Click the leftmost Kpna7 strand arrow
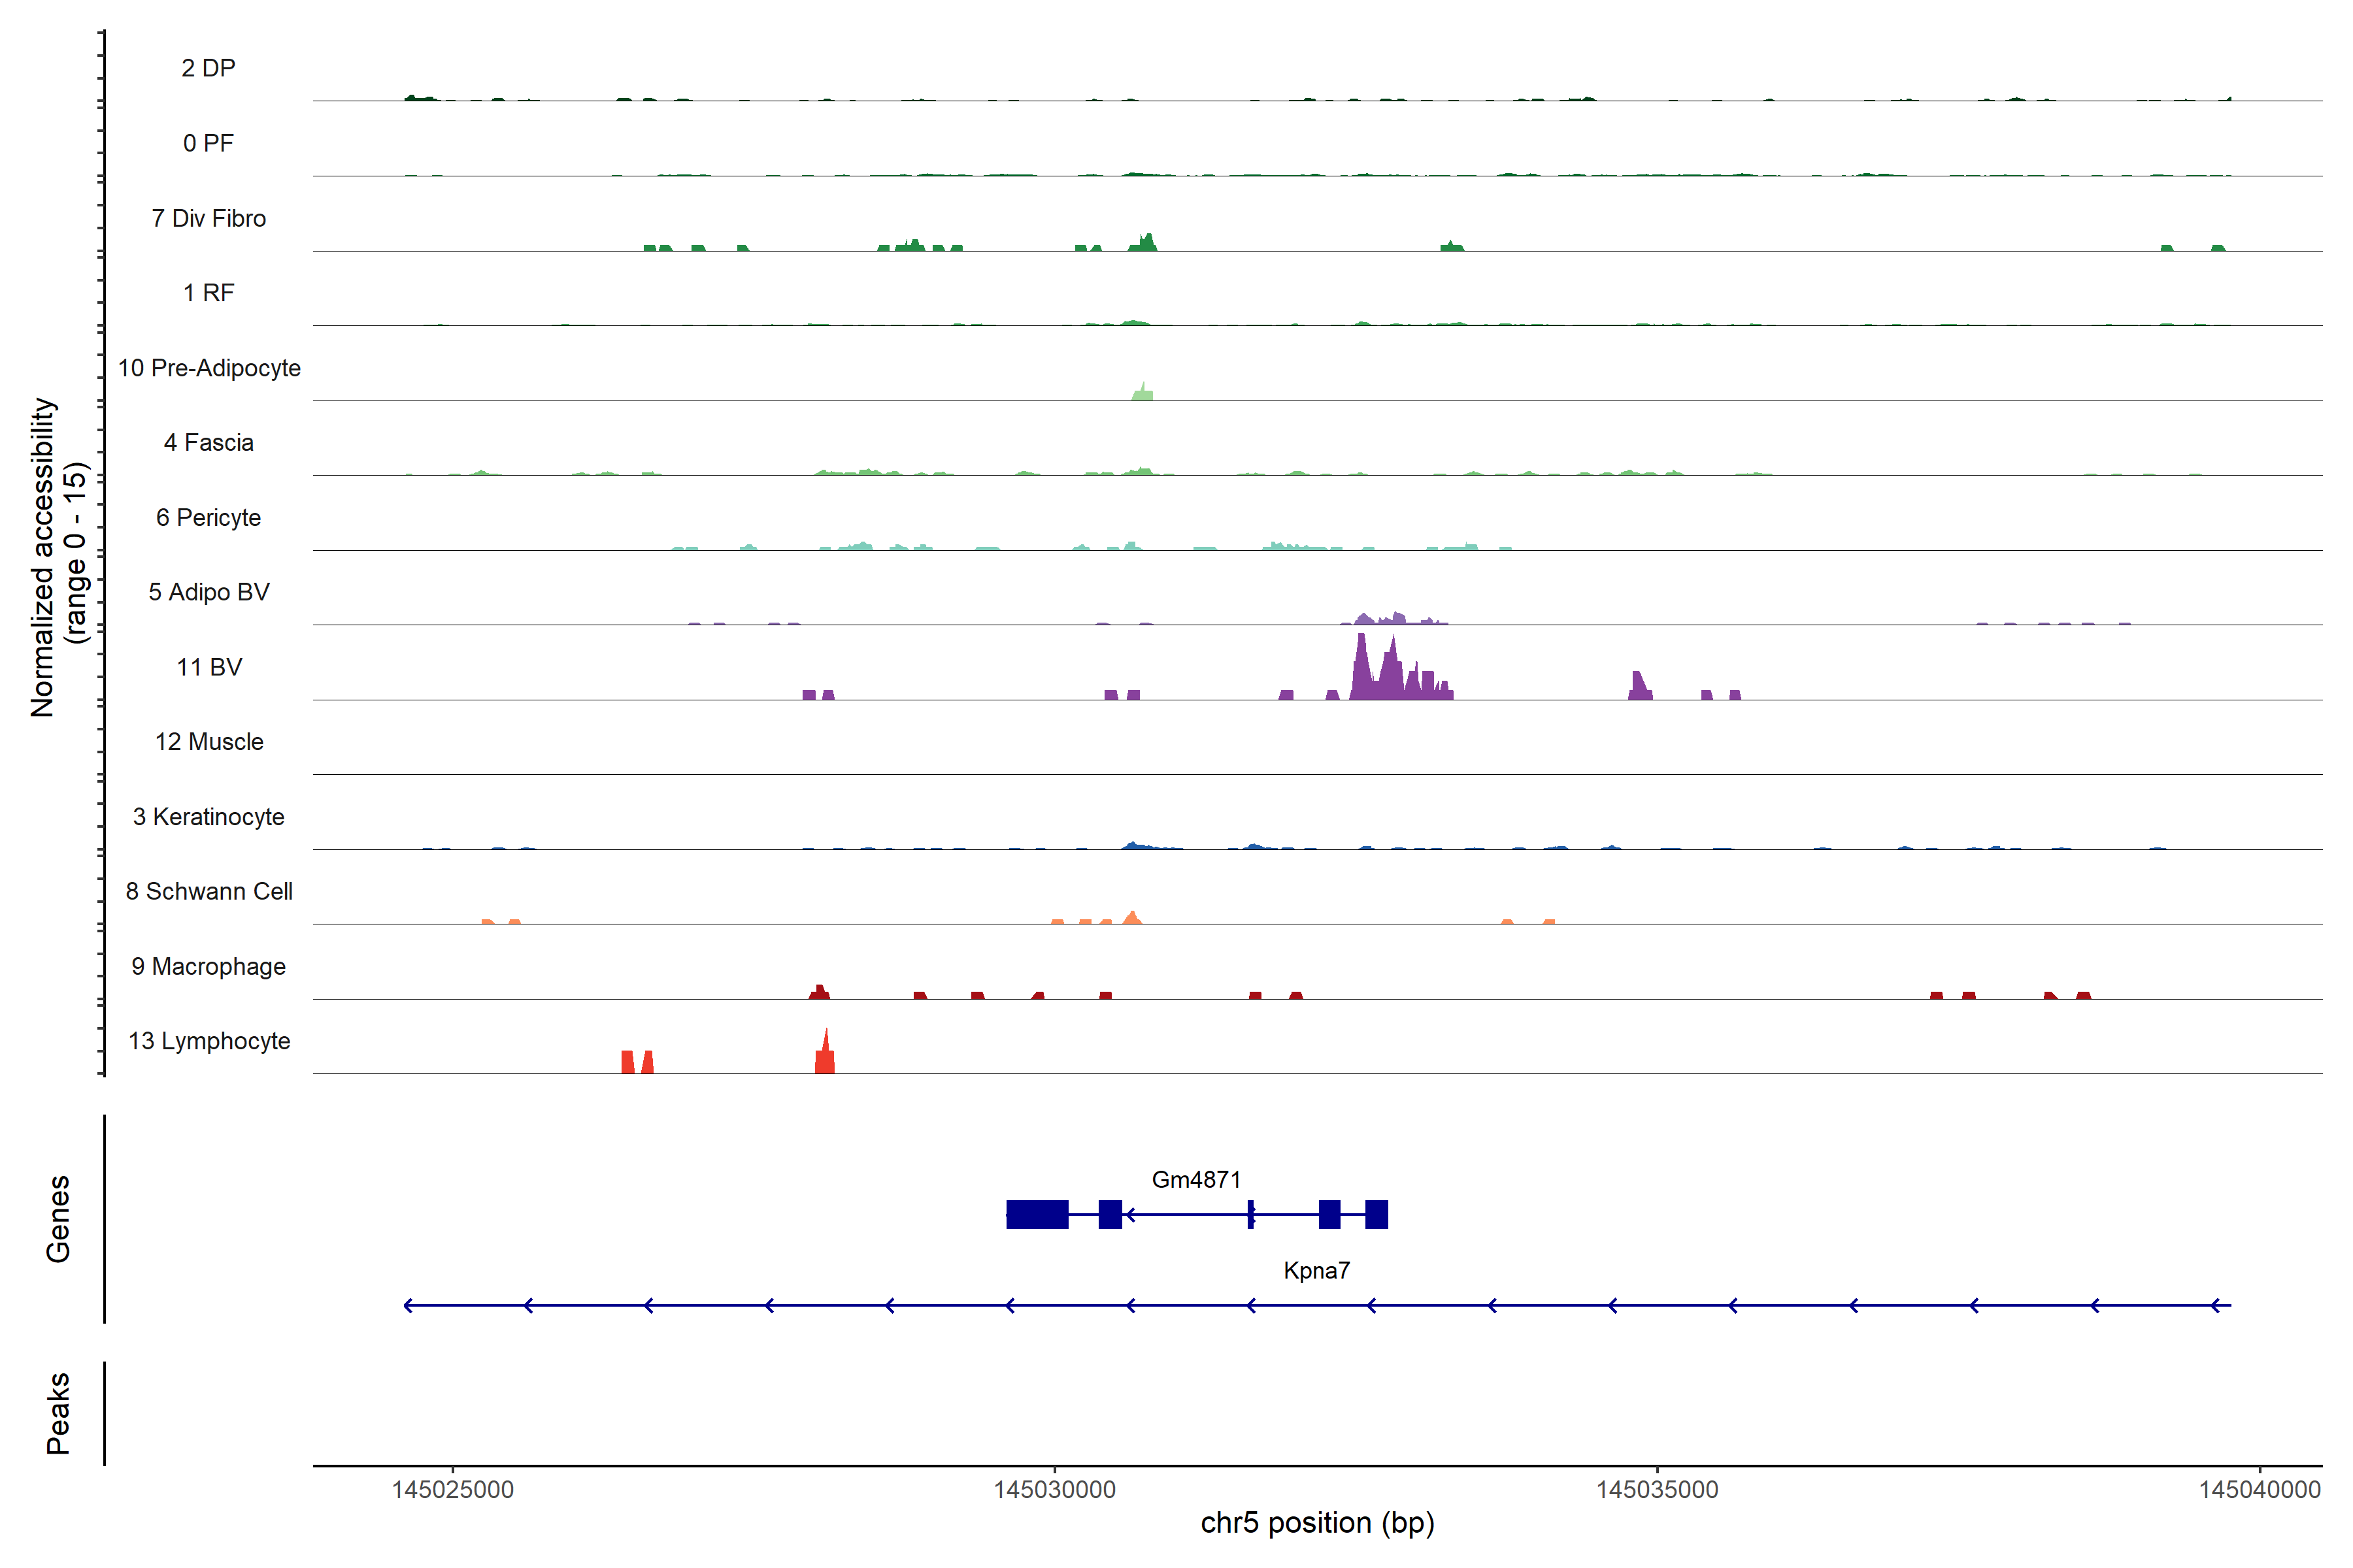The width and height of the screenshot is (2353, 1568). 408,1305
